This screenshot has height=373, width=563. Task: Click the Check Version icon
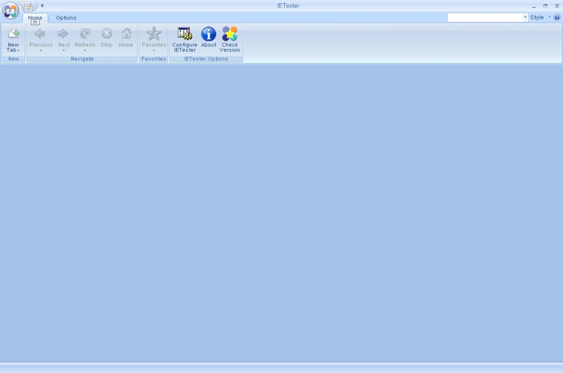click(230, 34)
